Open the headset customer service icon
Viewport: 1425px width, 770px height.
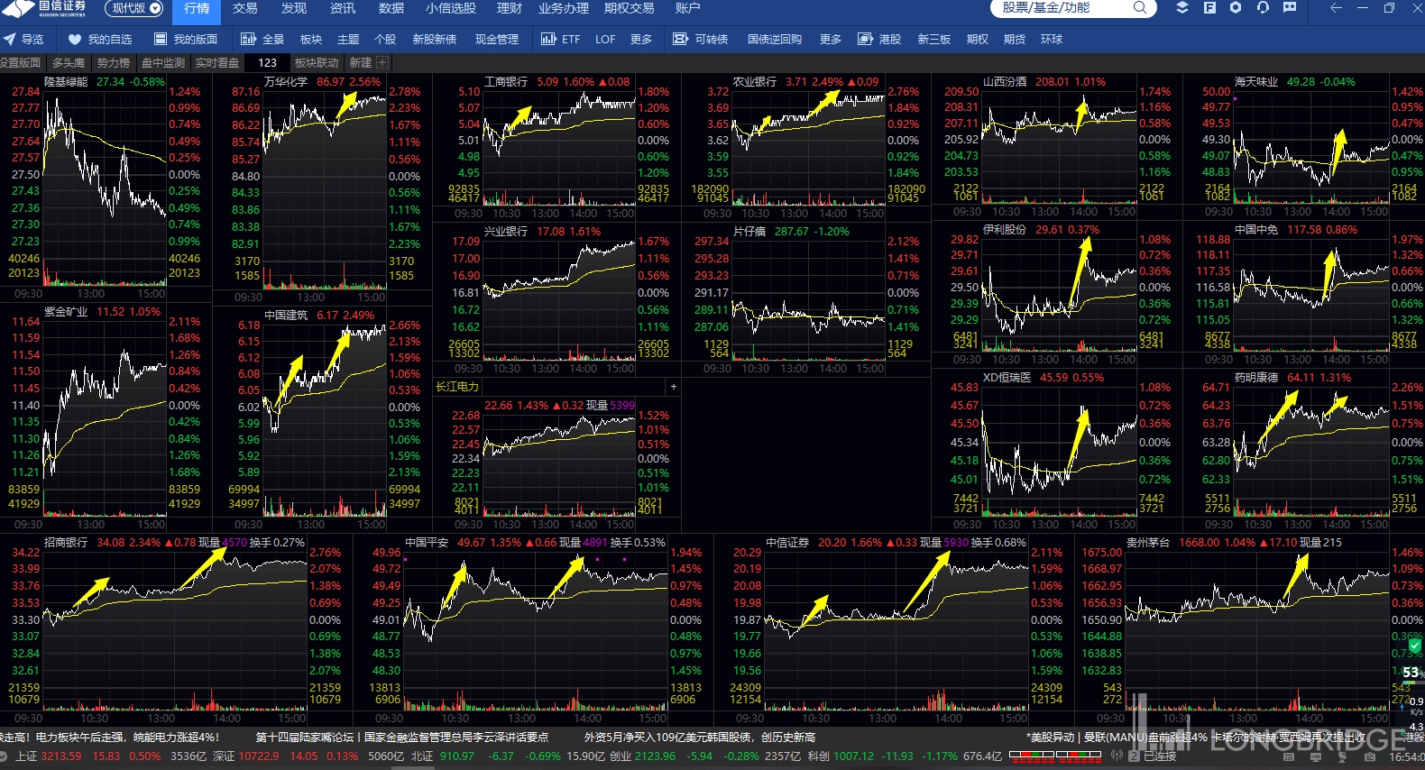(x=1263, y=8)
